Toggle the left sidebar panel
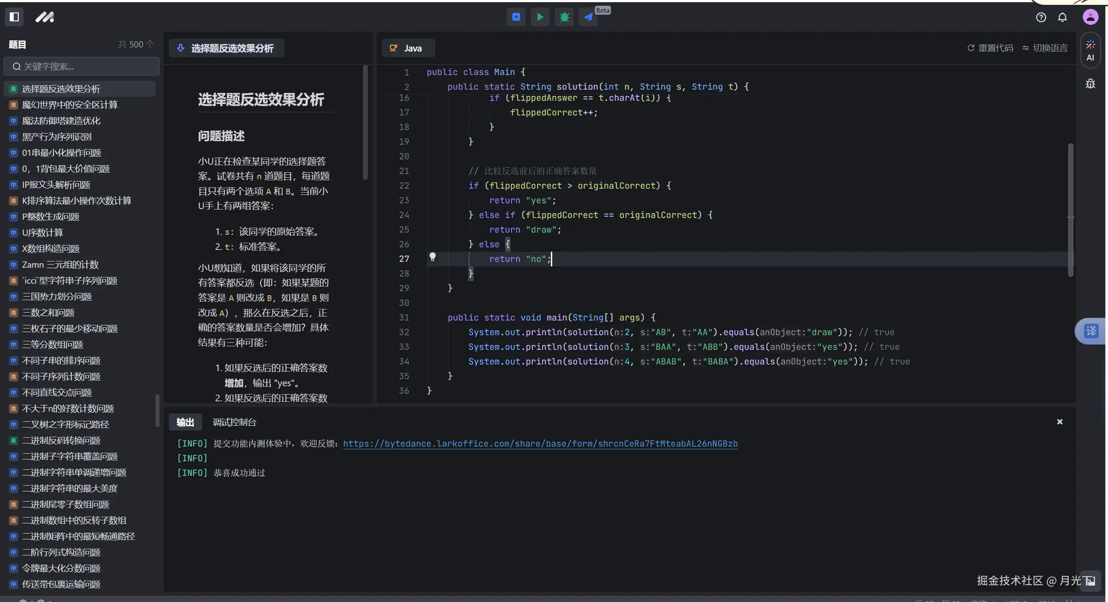Screen dimensions: 1108x602 (x=14, y=17)
